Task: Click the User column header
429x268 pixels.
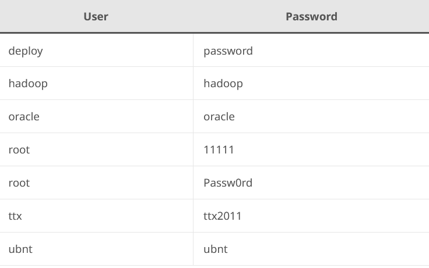Action: [x=96, y=16]
